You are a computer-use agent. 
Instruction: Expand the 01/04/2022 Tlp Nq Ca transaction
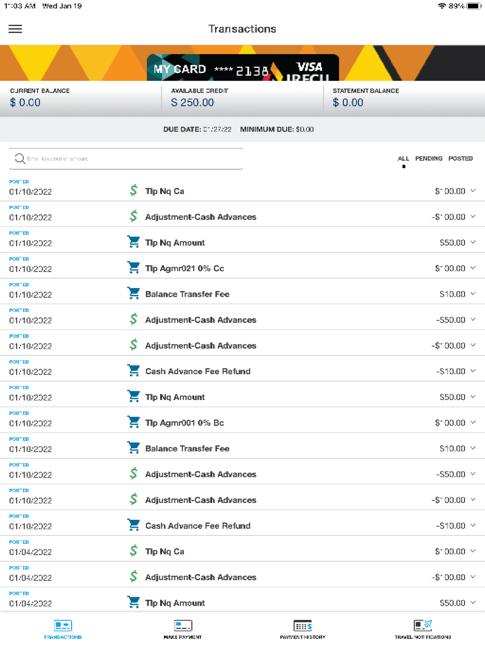[x=473, y=551]
